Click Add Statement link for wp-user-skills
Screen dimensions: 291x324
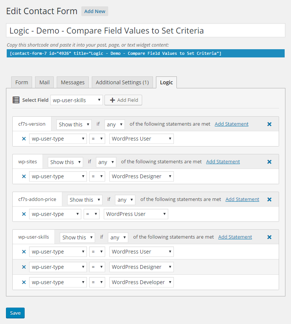235,237
